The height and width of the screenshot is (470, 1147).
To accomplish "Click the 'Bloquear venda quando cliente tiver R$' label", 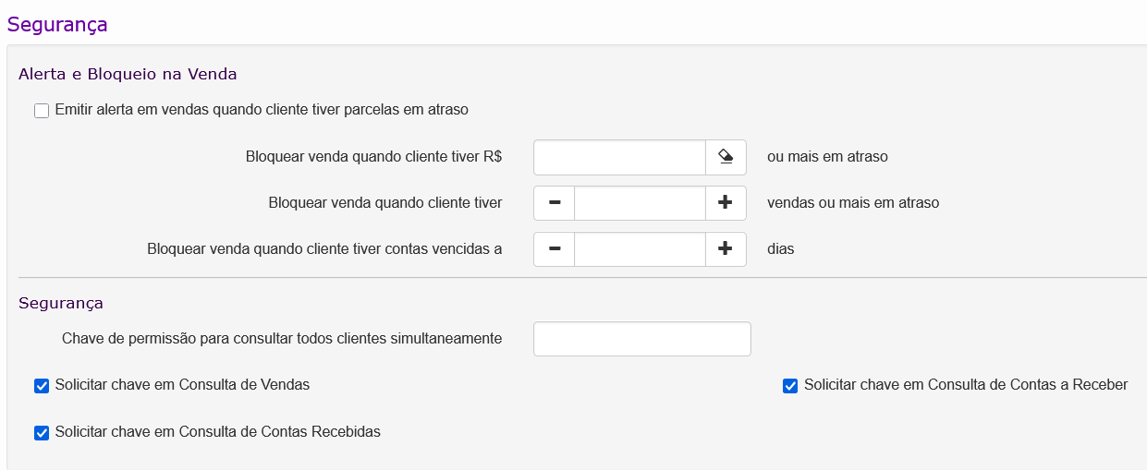I will point(373,157).
